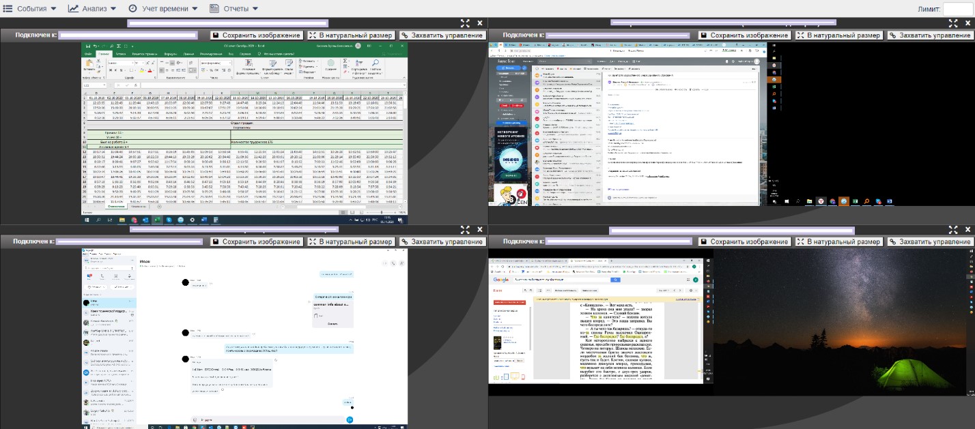Close the Google Books monitoring panel
The image size is (975, 429).
967,230
